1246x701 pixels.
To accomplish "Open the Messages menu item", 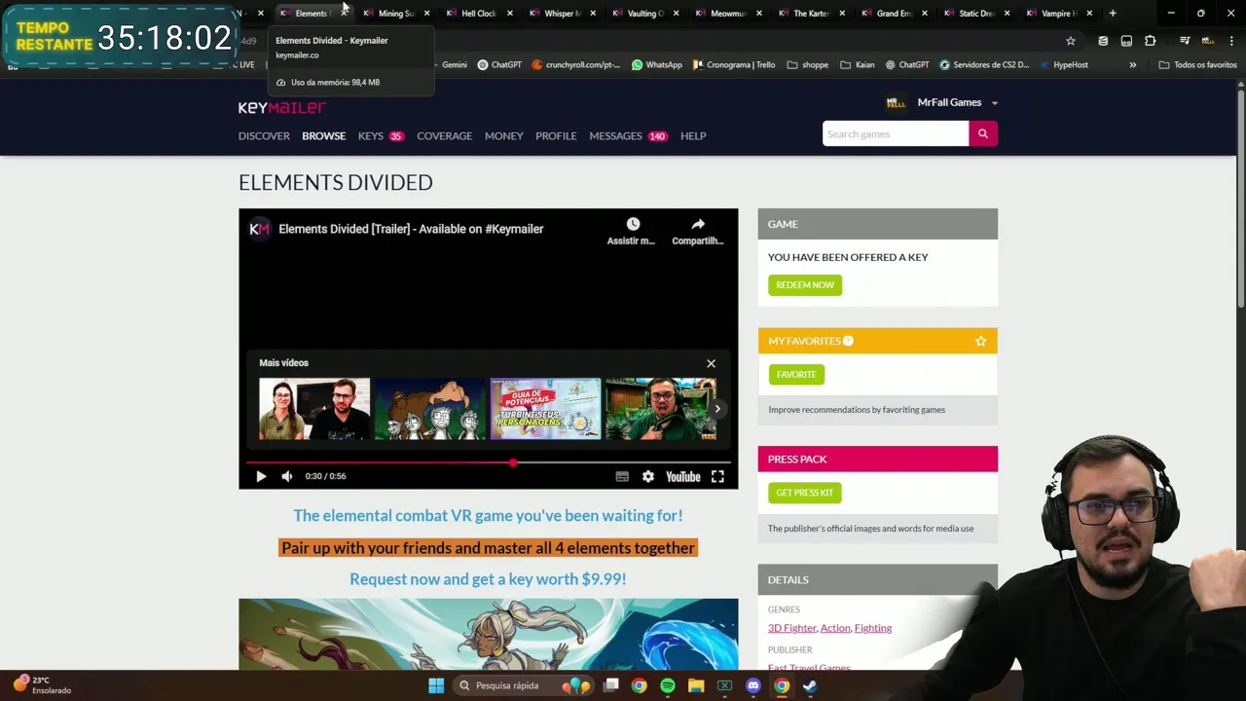I will click(x=615, y=136).
